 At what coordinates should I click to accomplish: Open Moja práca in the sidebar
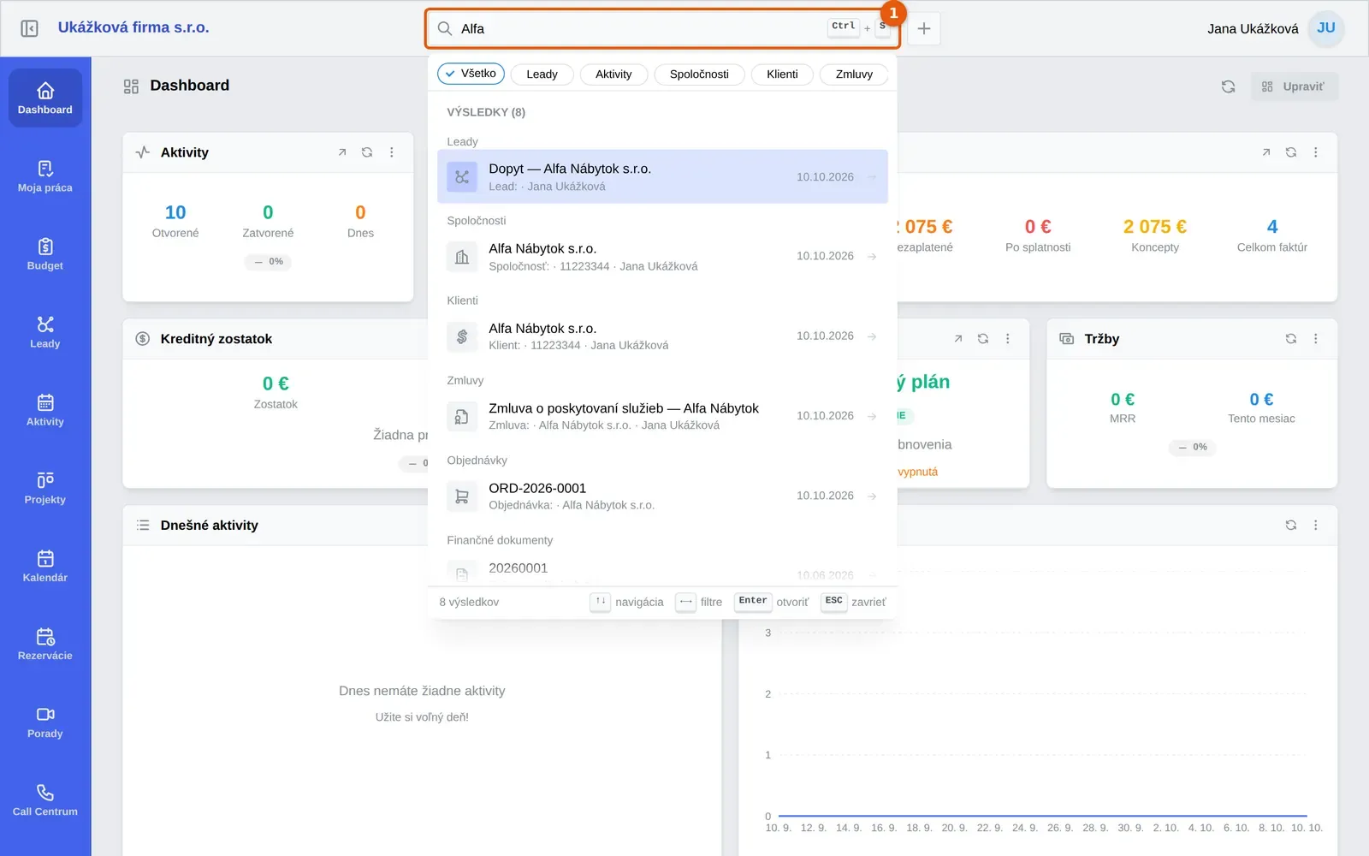(x=45, y=176)
